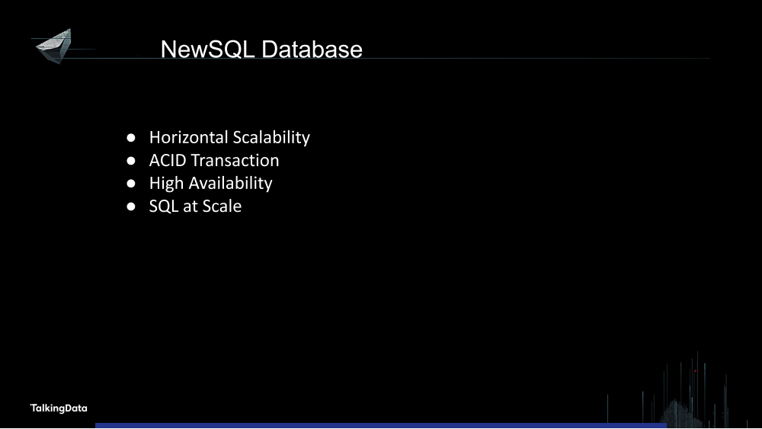
Task: Click the word 'ACID' in the bullet list
Action: pyautogui.click(x=167, y=160)
